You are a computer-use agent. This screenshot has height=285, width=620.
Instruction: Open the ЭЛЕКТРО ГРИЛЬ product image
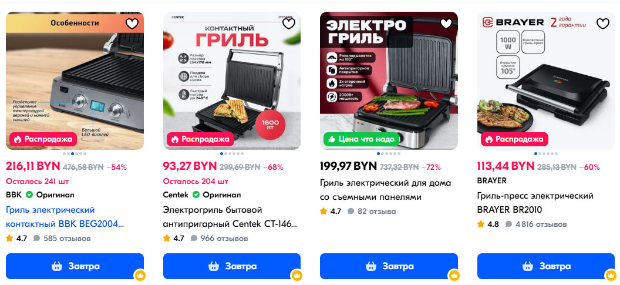pyautogui.click(x=389, y=81)
